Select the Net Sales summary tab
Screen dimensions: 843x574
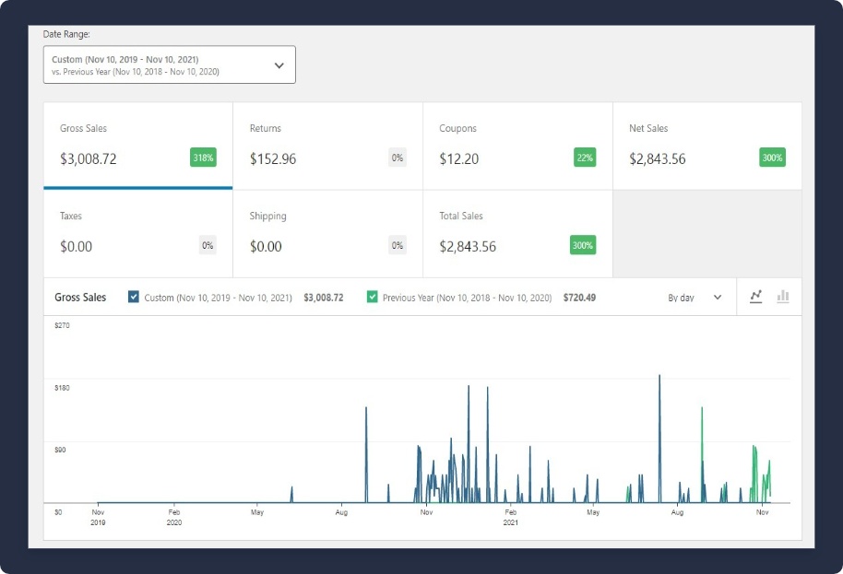click(707, 145)
